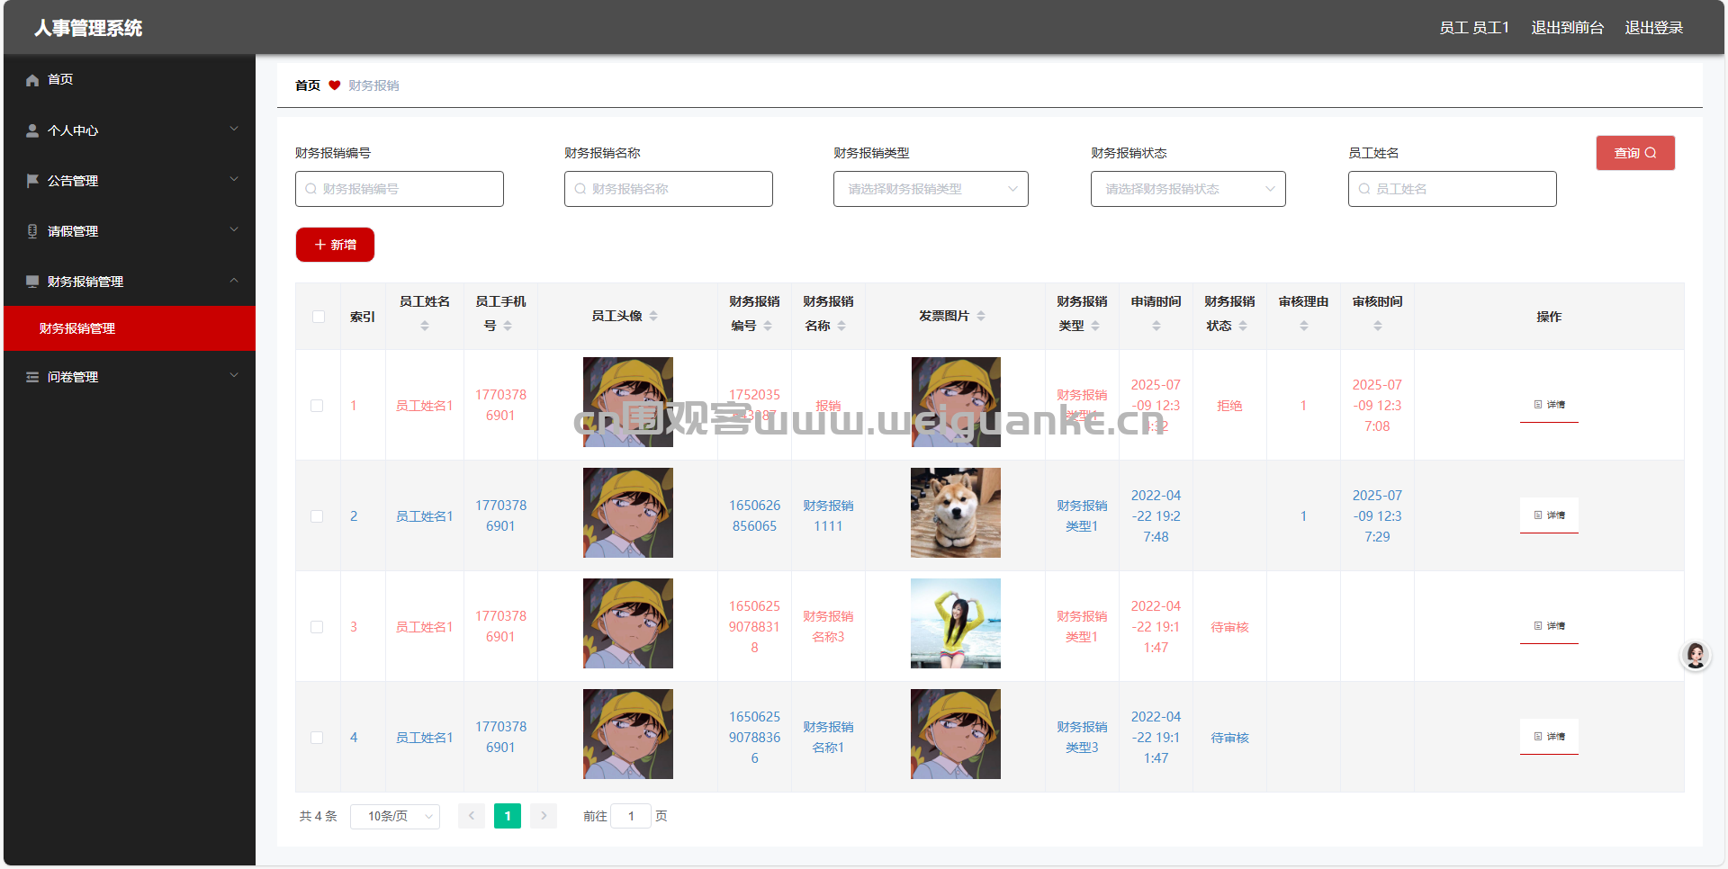Viewport: 1728px width, 869px height.
Task: Focus the 财务报销编号 search field
Action: 400,189
